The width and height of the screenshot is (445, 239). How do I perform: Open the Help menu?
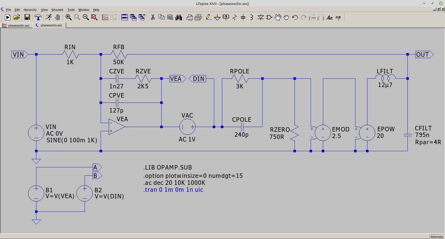[96, 10]
